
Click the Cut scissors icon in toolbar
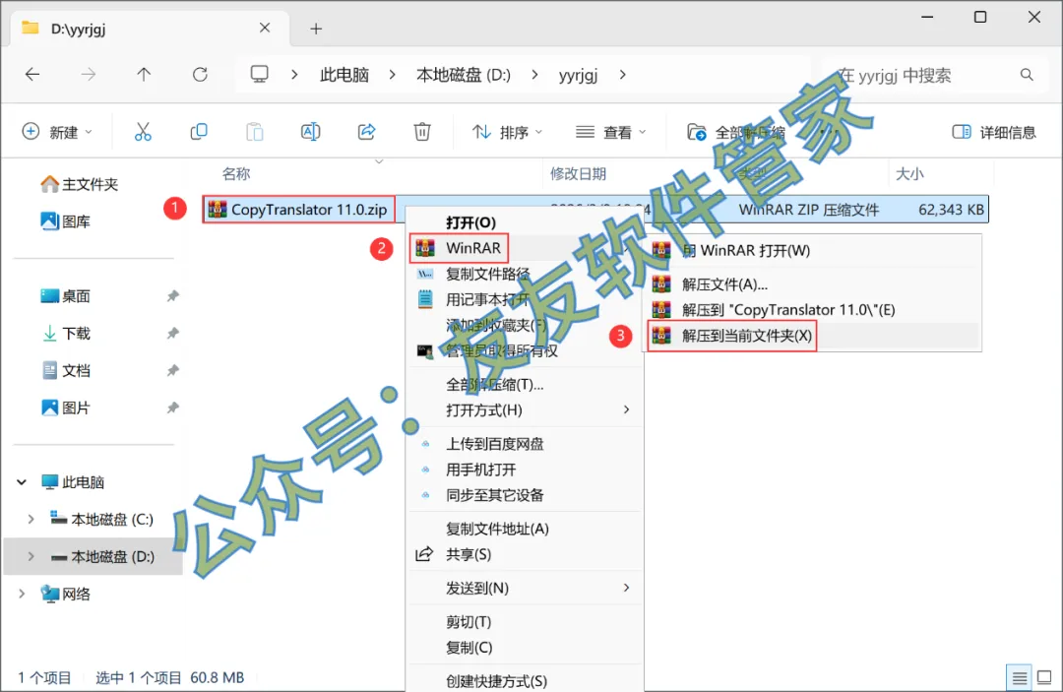point(143,132)
